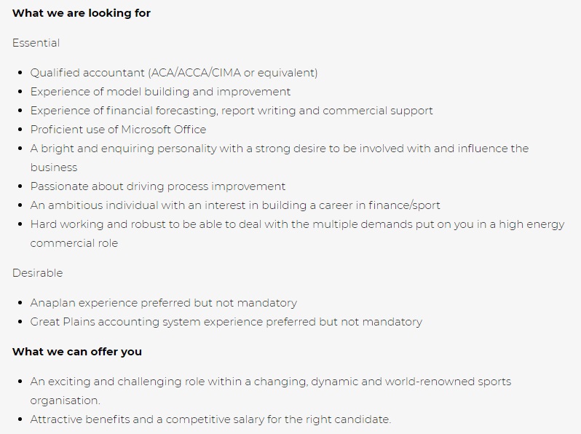This screenshot has width=581, height=434.
Task: Click the 'An exciting and challenging role' line
Action: [271, 382]
